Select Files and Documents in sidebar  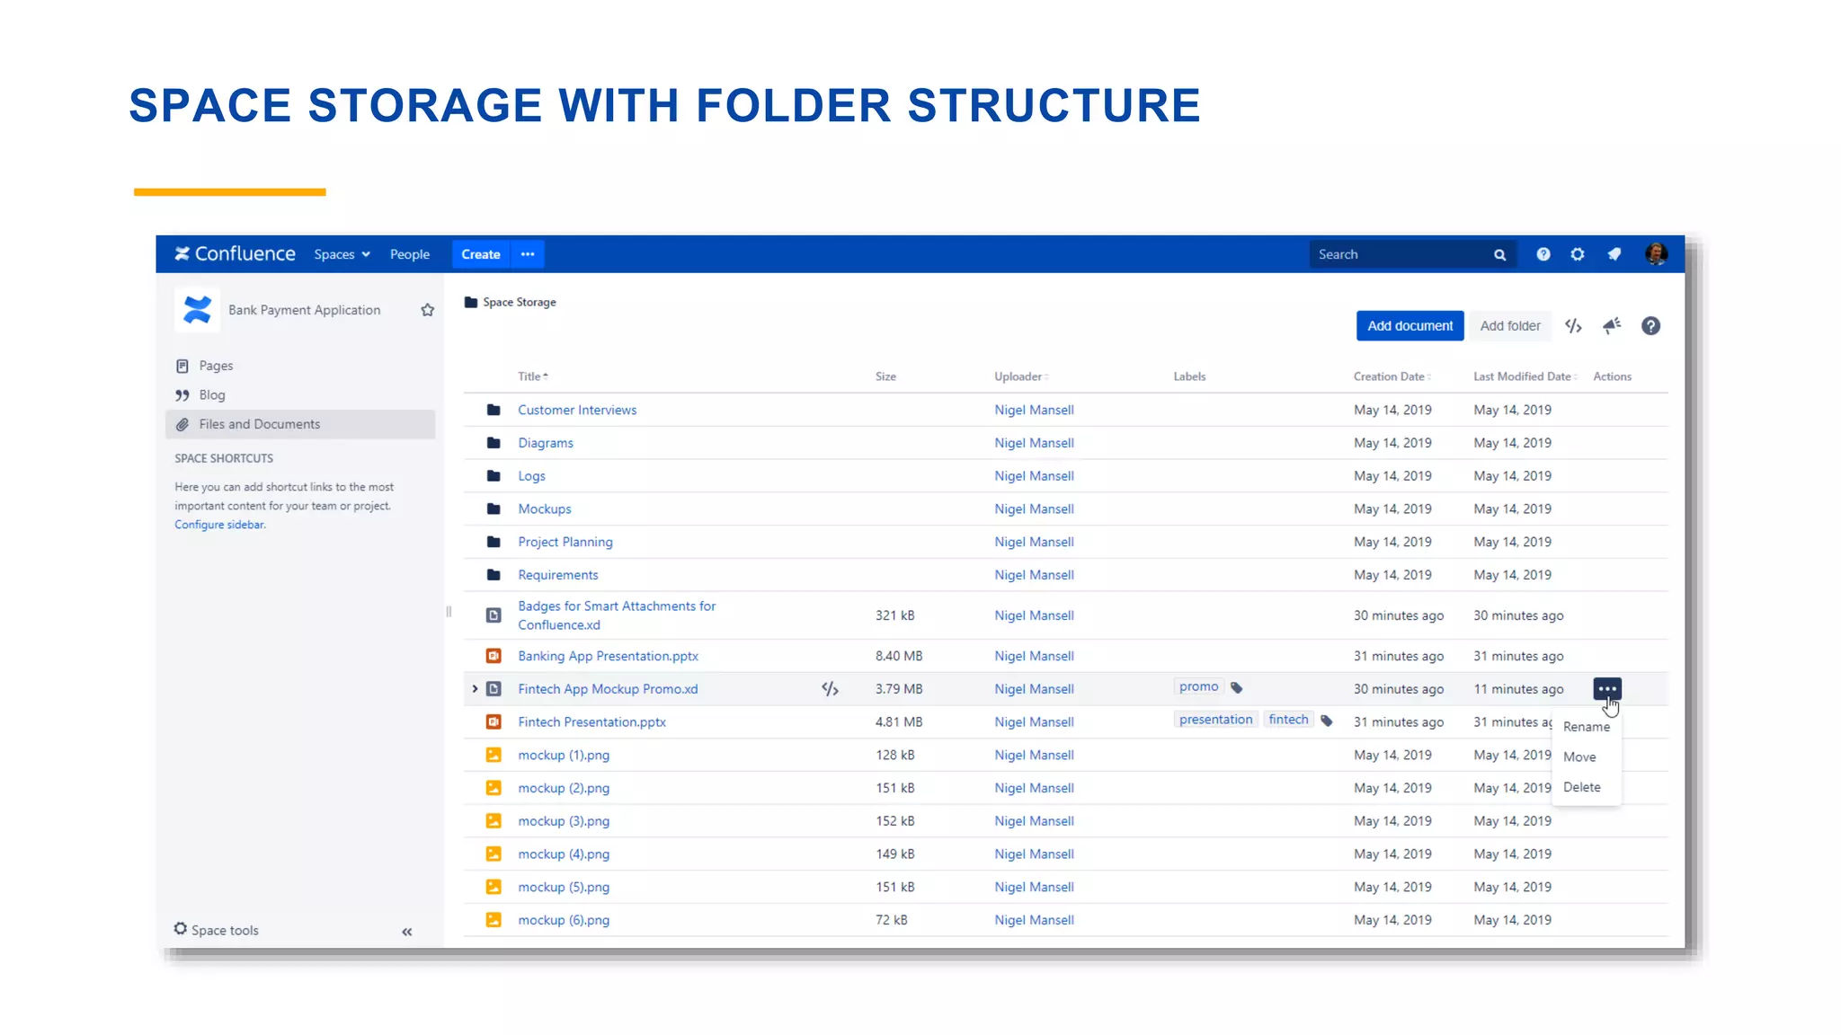[x=300, y=424]
